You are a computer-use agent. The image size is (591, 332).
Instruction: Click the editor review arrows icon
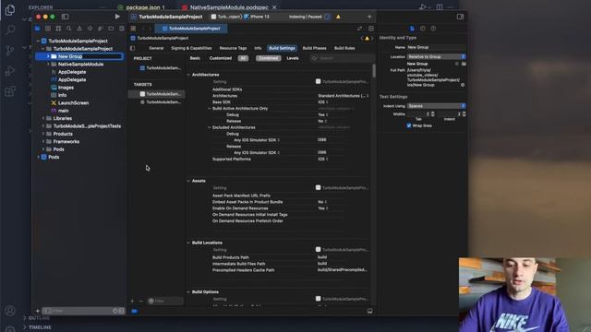360,29
